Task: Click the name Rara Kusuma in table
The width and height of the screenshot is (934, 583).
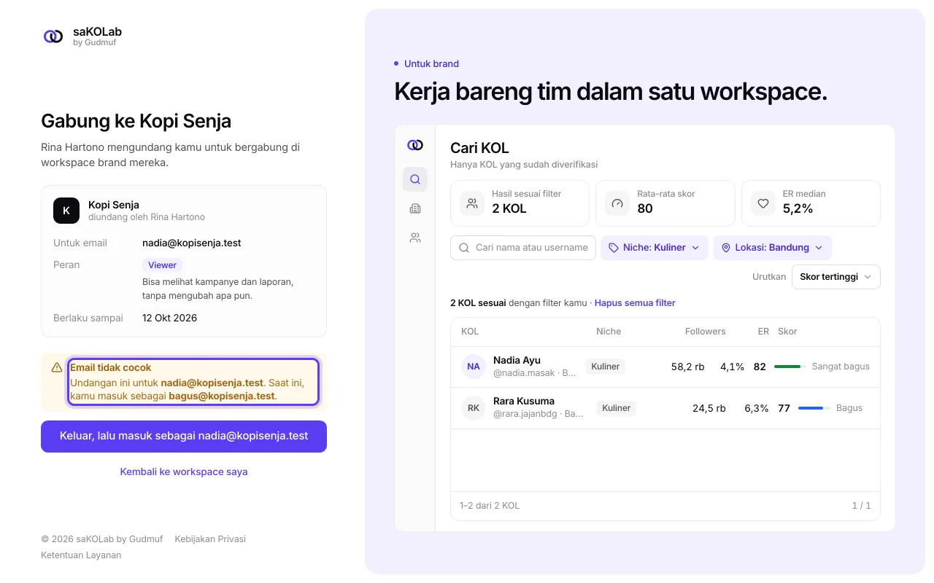Action: [524, 401]
